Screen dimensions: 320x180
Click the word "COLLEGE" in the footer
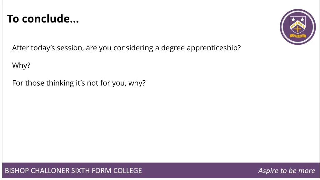(127, 171)
